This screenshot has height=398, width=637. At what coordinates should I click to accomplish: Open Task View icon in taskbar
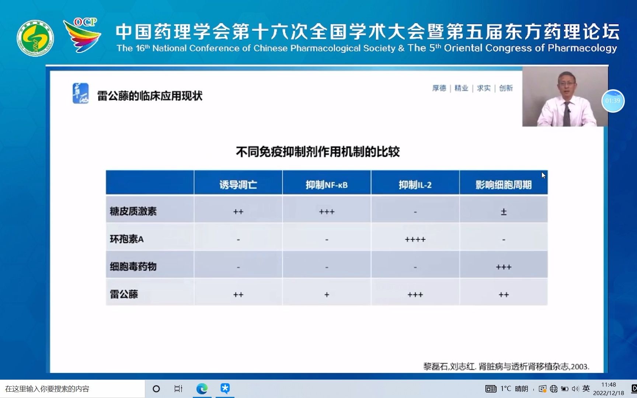pyautogui.click(x=178, y=389)
